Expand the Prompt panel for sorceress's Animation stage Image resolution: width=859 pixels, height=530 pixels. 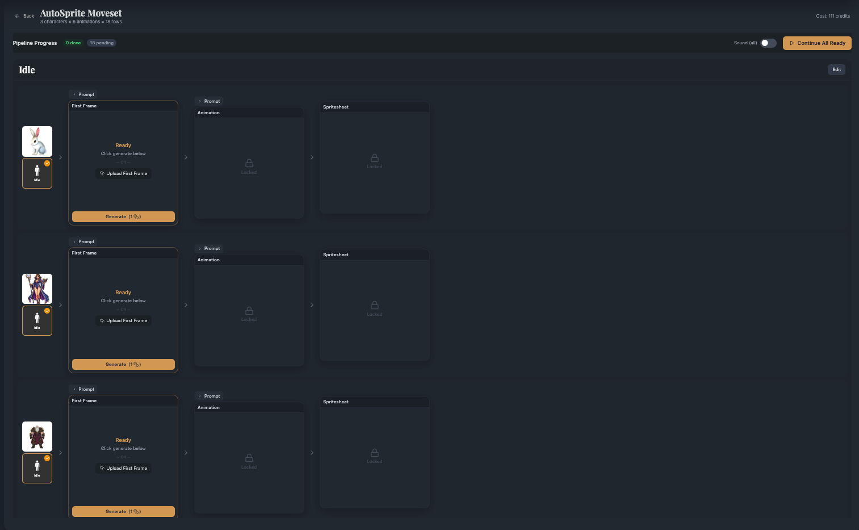tap(209, 248)
